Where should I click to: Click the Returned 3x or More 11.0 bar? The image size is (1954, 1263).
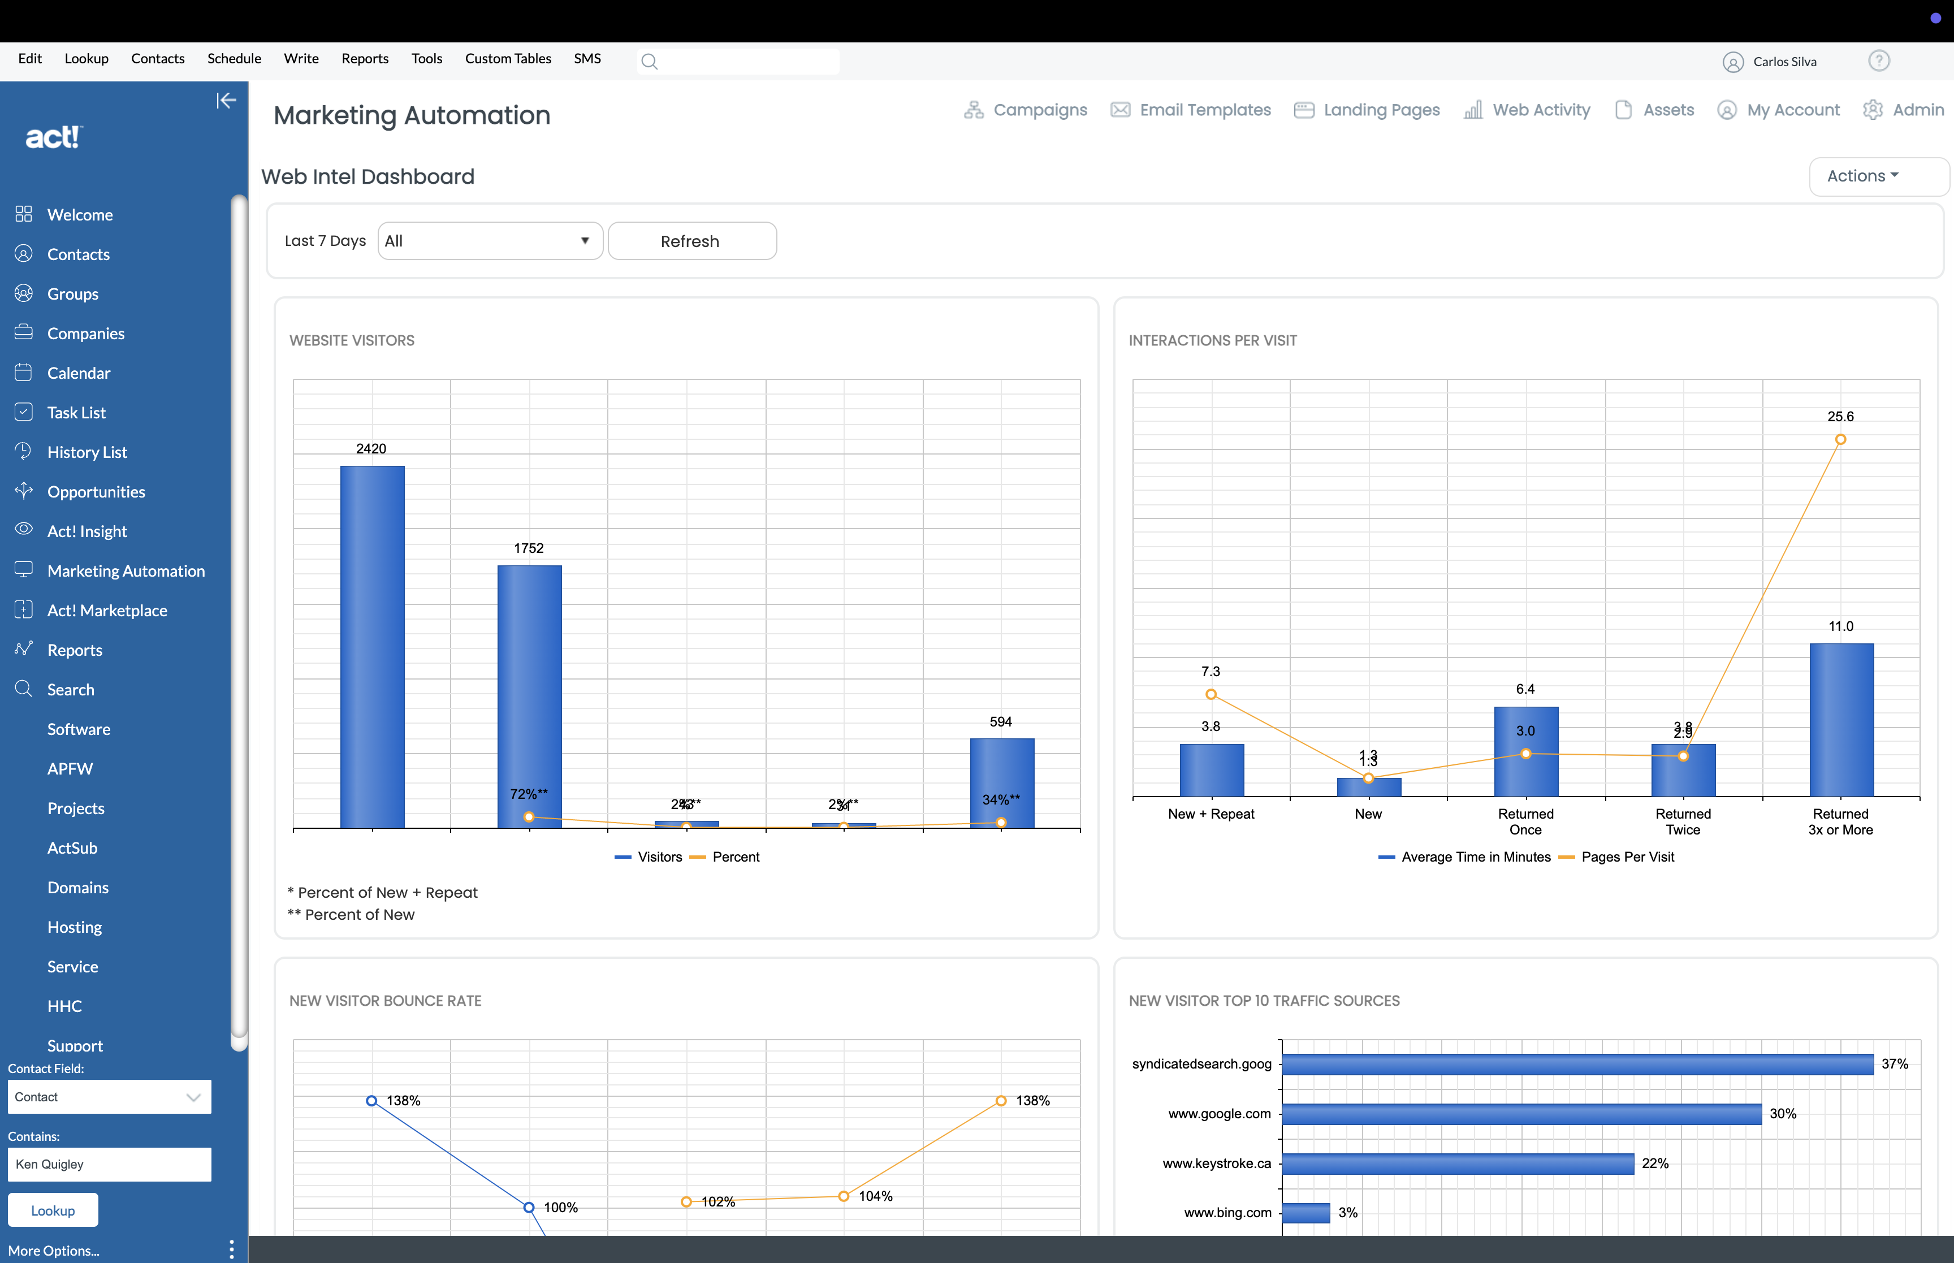pyautogui.click(x=1841, y=719)
